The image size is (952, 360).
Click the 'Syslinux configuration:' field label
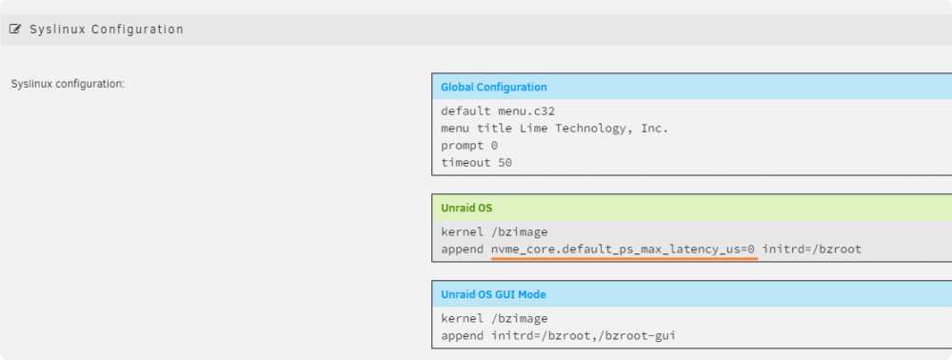point(68,84)
